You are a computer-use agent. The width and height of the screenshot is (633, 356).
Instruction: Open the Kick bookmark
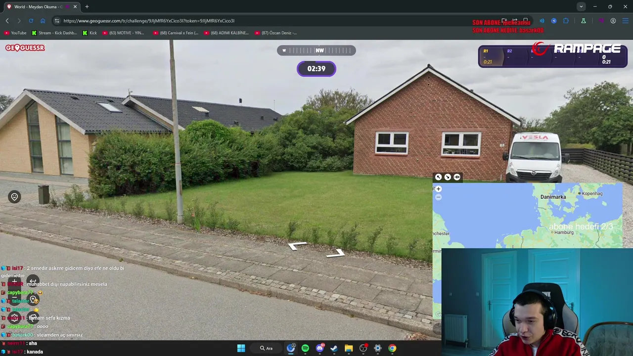point(90,33)
